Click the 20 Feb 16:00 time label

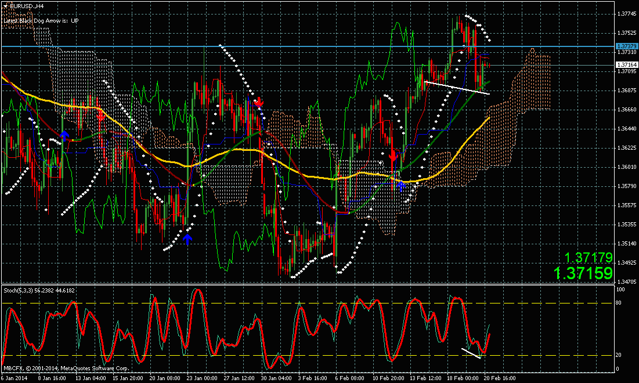(x=499, y=378)
